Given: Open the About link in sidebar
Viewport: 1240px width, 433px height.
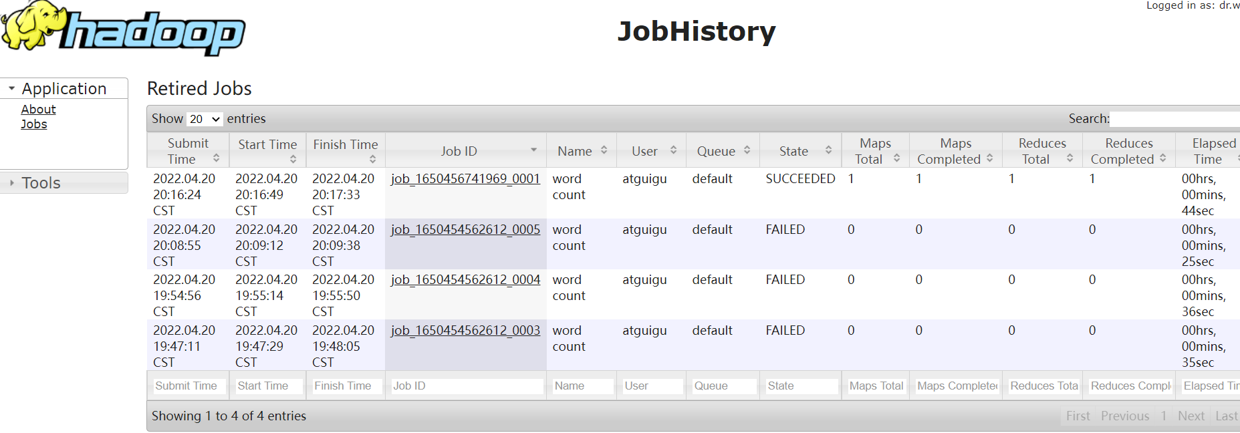Looking at the screenshot, I should tap(38, 110).
